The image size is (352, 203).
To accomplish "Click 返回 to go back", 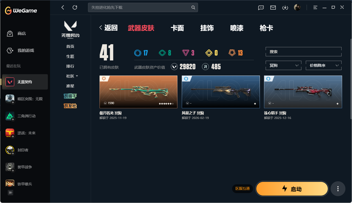I will (x=109, y=28).
